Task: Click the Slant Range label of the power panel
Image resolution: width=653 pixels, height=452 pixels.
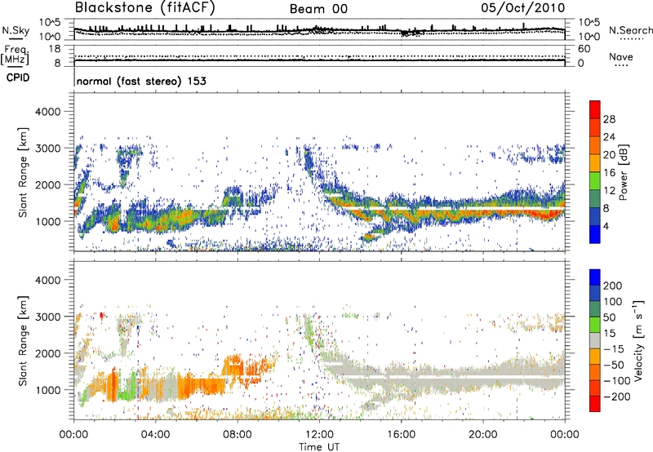Action: (x=23, y=172)
